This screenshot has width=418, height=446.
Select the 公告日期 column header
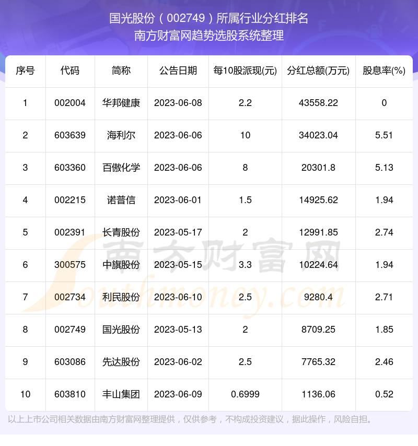pyautogui.click(x=178, y=71)
